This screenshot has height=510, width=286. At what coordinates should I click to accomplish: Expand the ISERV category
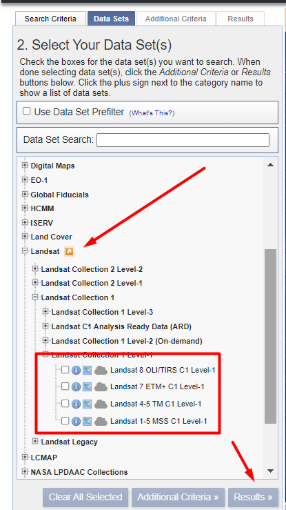click(x=25, y=222)
